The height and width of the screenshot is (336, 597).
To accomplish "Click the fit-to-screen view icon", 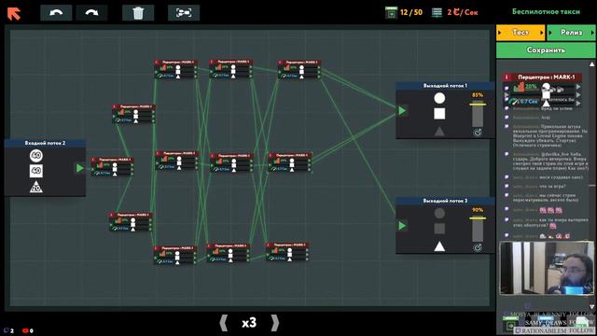I will pyautogui.click(x=184, y=13).
